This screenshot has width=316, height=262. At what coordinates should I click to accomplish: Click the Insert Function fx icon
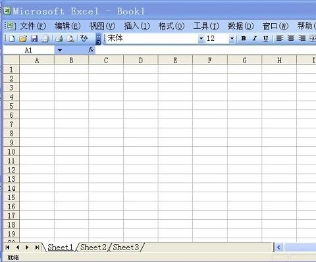pyautogui.click(x=91, y=50)
